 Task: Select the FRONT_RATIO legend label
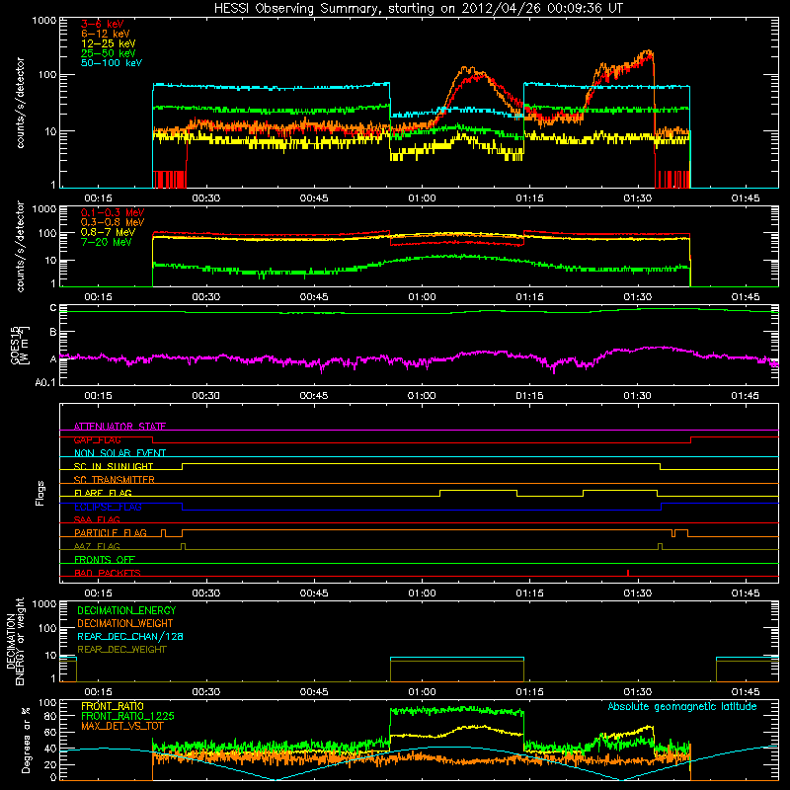click(113, 706)
